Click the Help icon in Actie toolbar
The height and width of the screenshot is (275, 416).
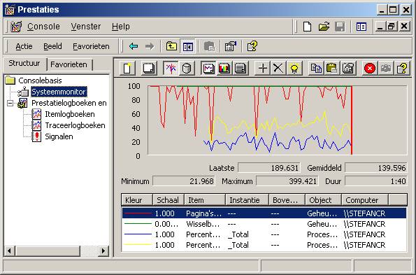coord(252,46)
